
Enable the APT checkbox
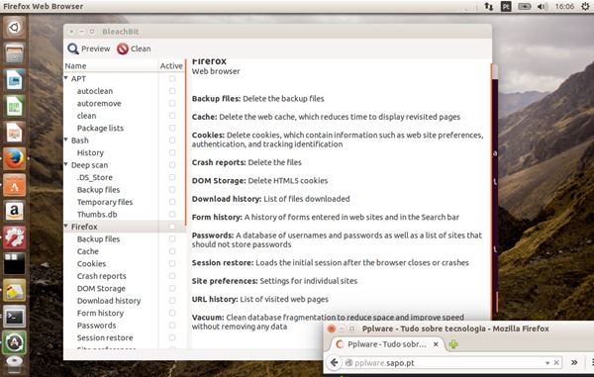click(172, 79)
